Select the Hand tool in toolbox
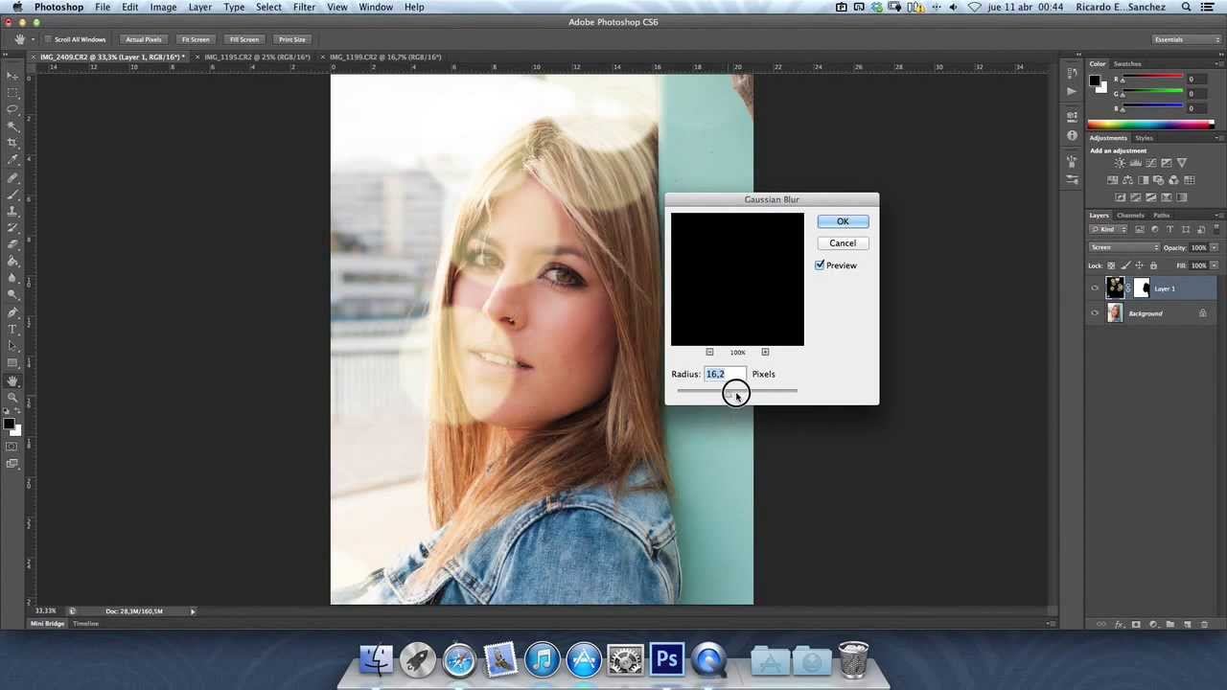The width and height of the screenshot is (1227, 690). [12, 379]
